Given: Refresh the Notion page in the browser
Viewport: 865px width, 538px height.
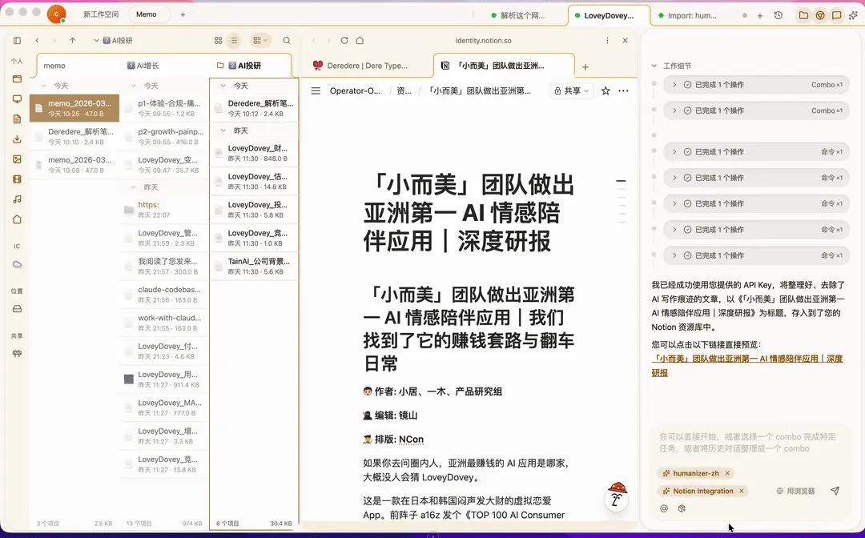Looking at the screenshot, I should 346,40.
